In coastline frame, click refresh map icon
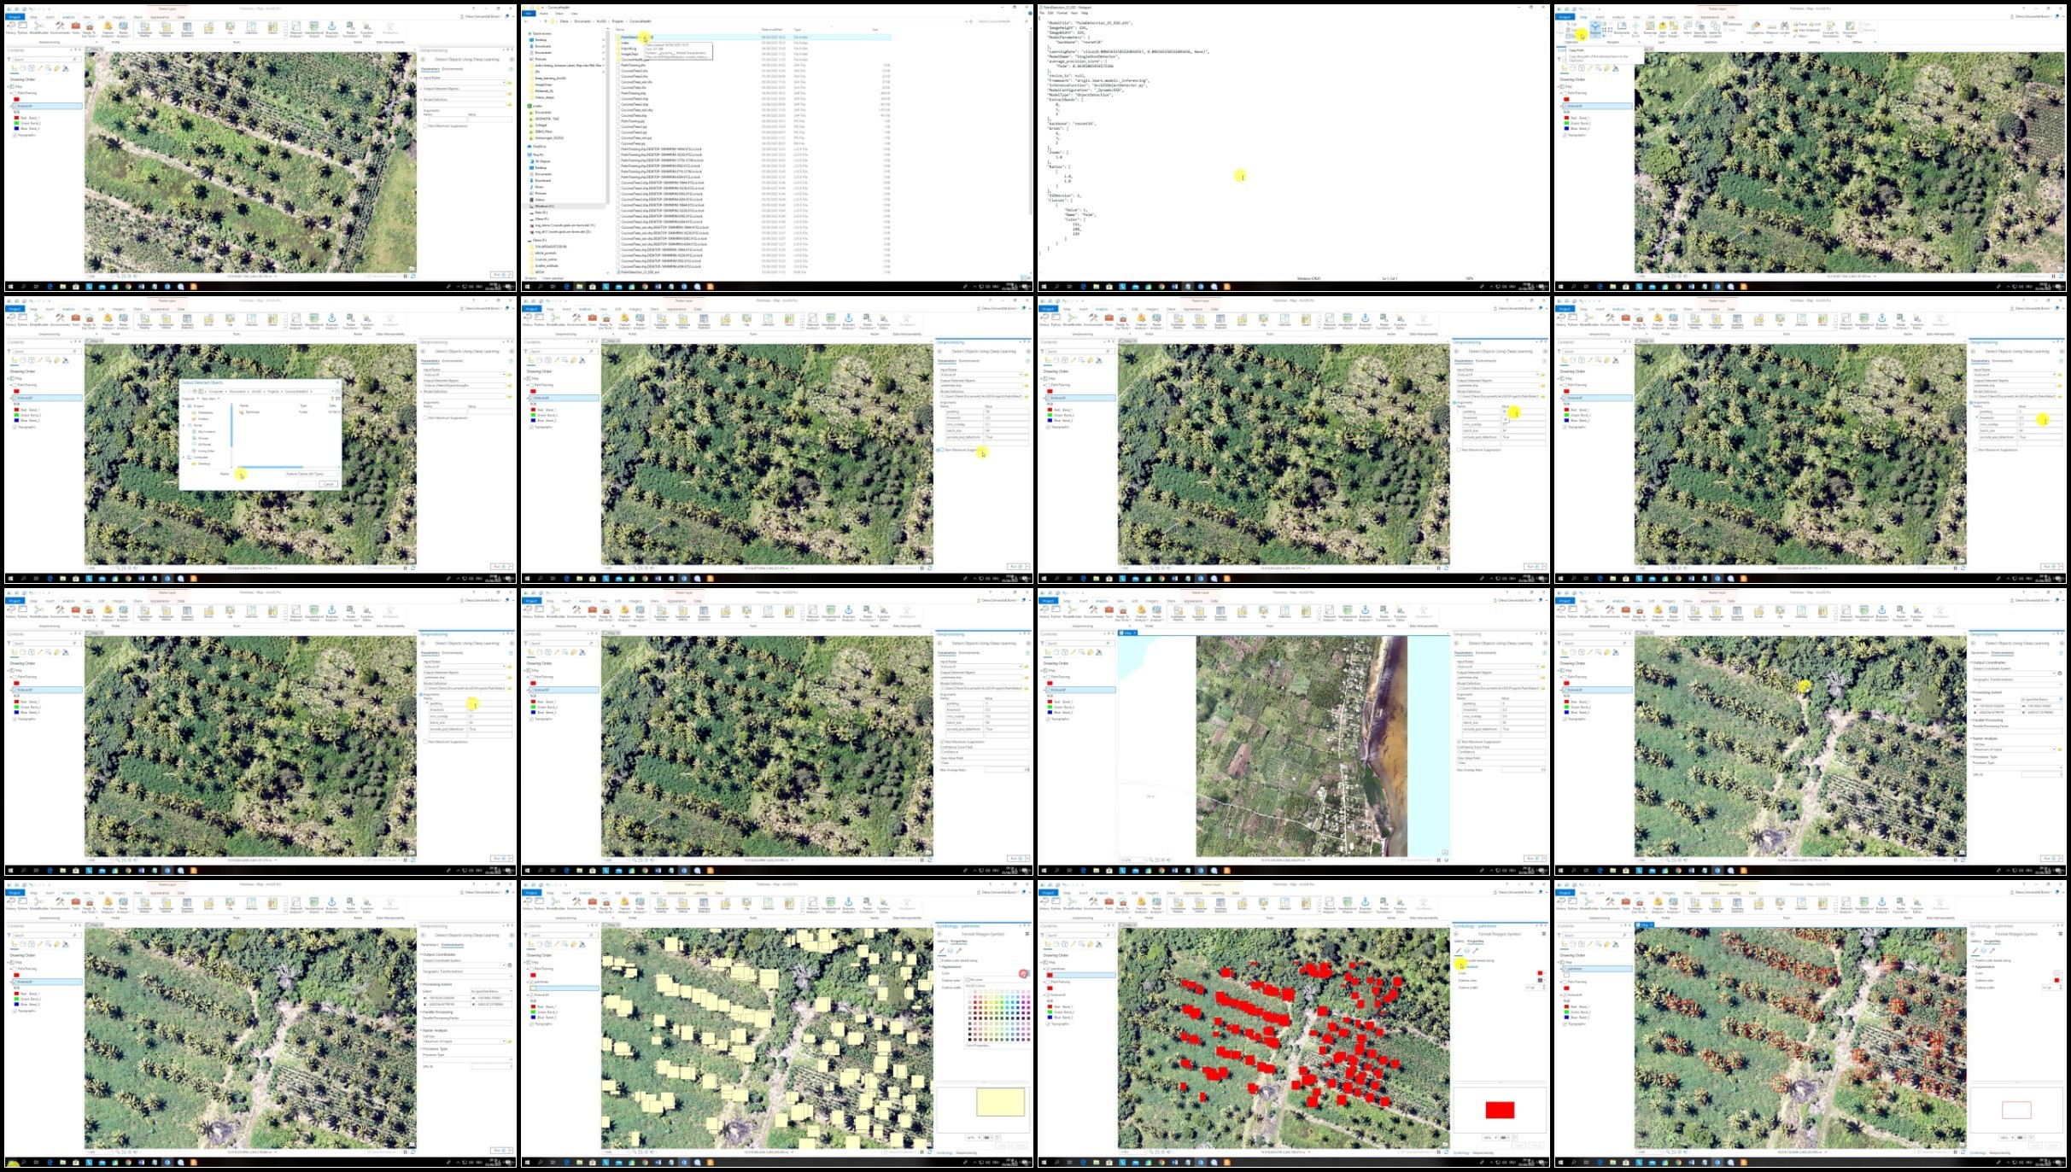This screenshot has width=2071, height=1172. 1446,860
